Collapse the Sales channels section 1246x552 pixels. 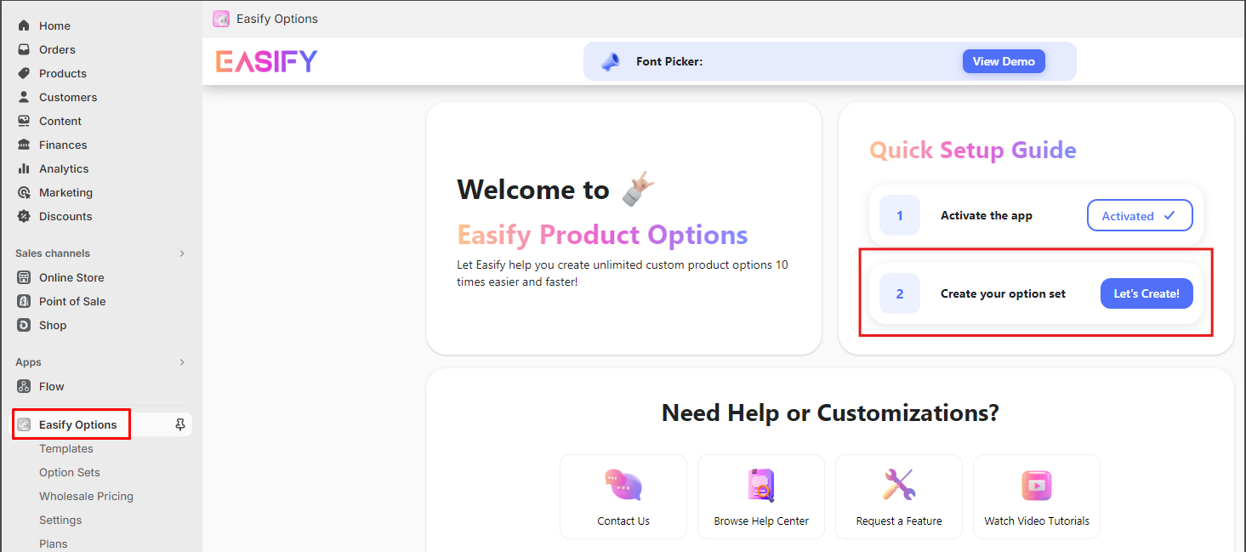[181, 253]
